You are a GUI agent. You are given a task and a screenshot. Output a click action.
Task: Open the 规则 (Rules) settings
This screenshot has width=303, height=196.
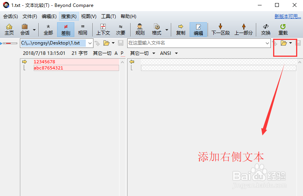(140, 30)
